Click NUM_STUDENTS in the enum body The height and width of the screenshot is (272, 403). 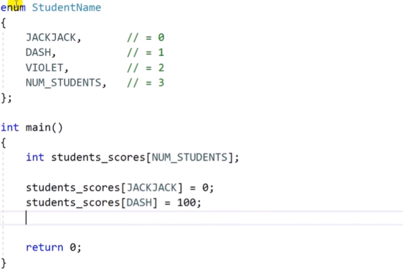click(x=63, y=83)
